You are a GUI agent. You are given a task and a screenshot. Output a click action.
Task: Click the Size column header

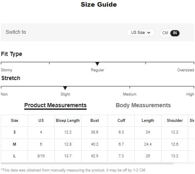(15, 121)
